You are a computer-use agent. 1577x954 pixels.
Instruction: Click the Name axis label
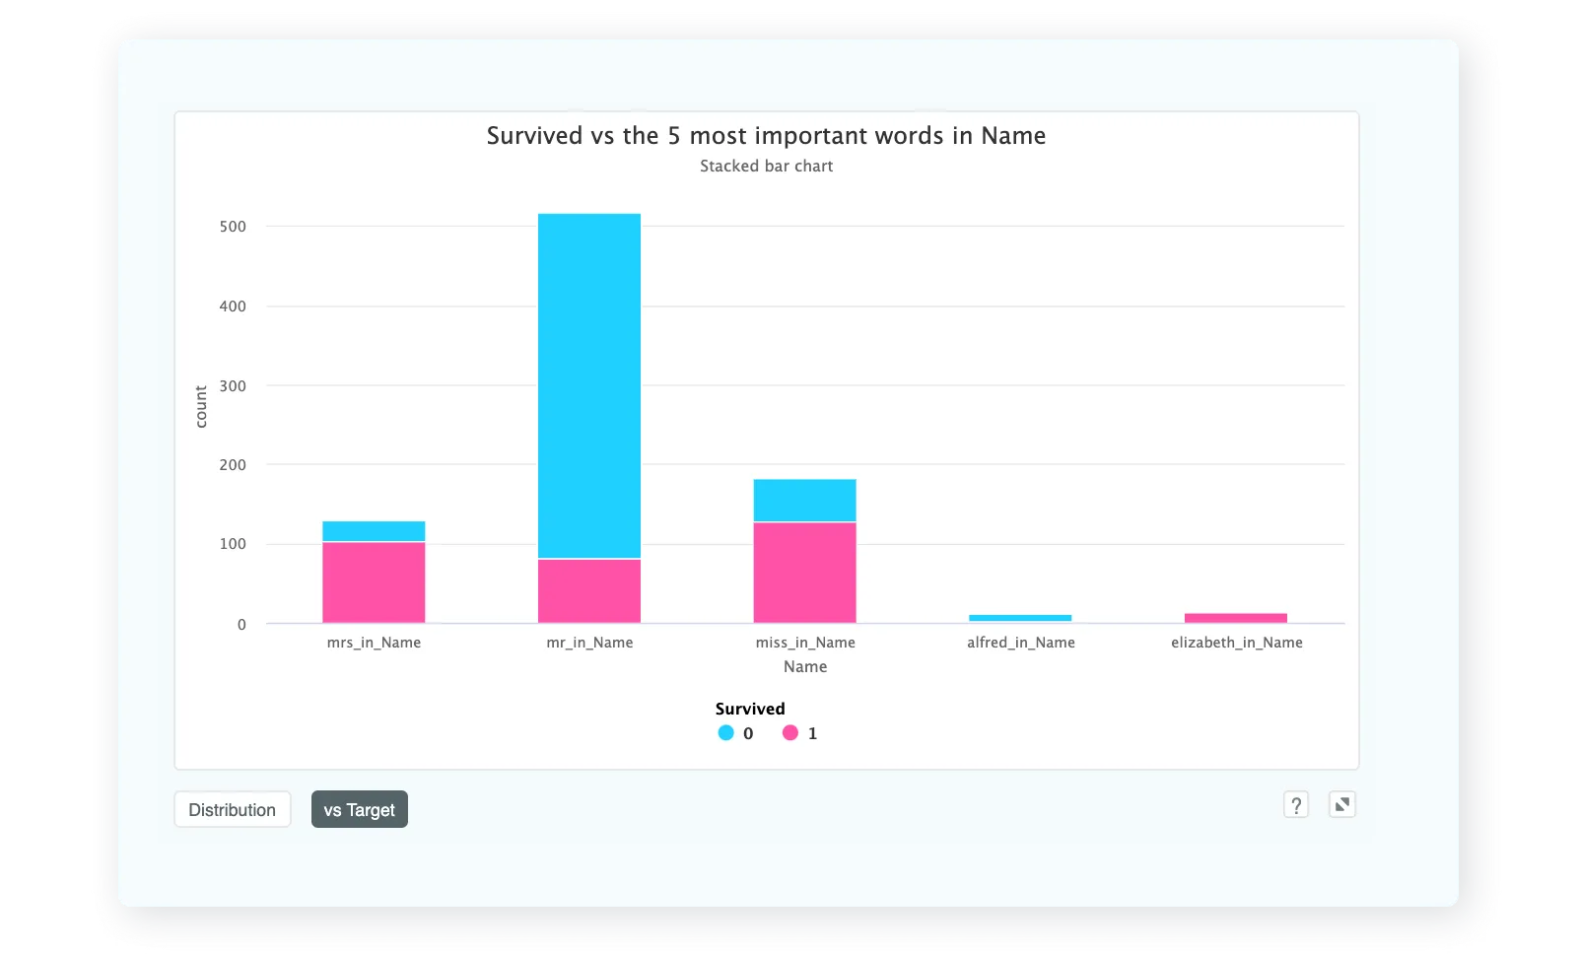tap(805, 666)
